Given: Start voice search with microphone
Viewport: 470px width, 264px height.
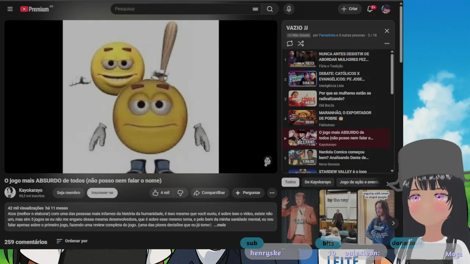Looking at the screenshot, I should click(289, 9).
